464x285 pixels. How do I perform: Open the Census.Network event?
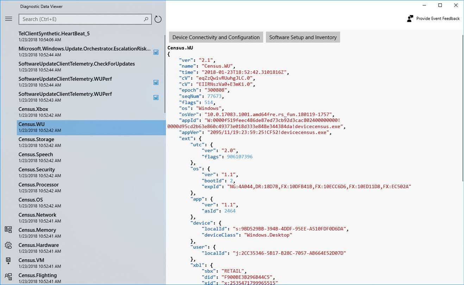[x=91, y=218]
